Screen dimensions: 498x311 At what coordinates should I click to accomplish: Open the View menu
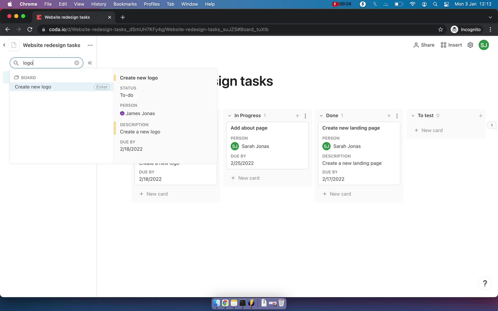click(x=79, y=4)
